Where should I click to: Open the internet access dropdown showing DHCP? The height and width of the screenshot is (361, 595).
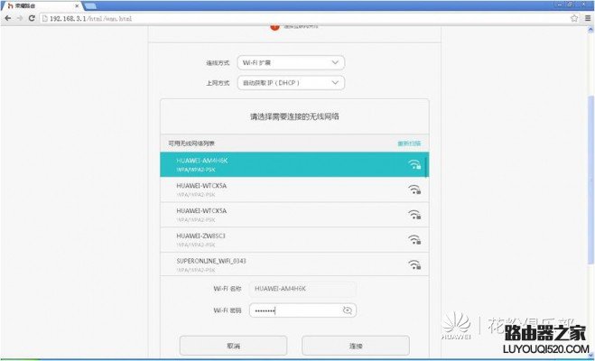(291, 83)
